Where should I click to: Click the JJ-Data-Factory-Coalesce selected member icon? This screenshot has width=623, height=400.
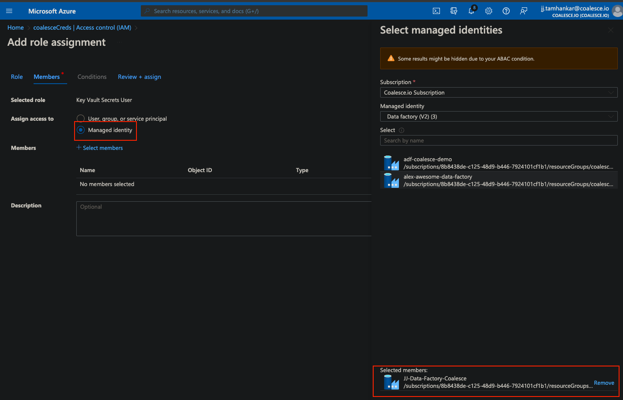point(392,382)
